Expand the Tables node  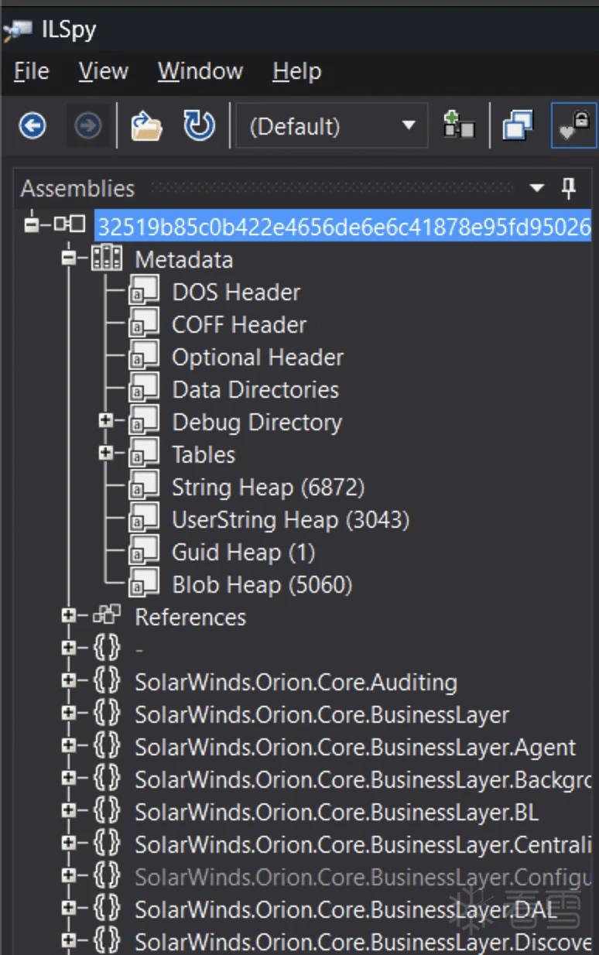click(x=107, y=454)
